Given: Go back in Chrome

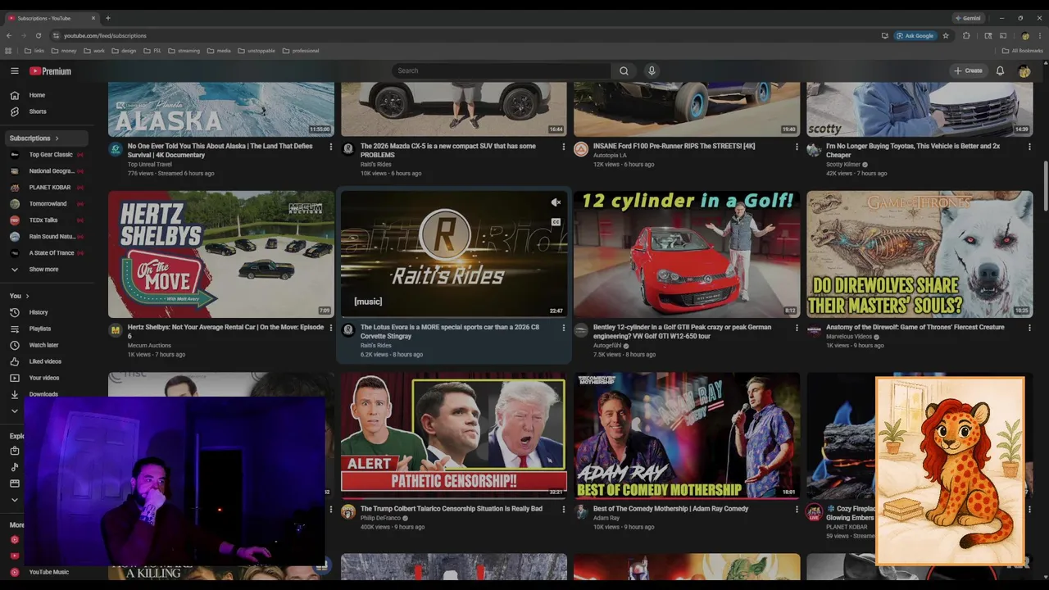Looking at the screenshot, I should point(9,35).
